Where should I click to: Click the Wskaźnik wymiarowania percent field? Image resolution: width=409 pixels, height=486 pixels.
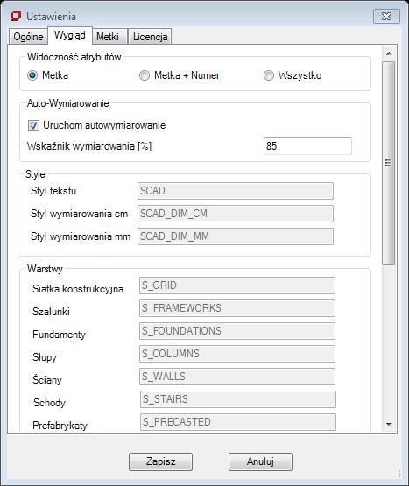click(x=307, y=146)
